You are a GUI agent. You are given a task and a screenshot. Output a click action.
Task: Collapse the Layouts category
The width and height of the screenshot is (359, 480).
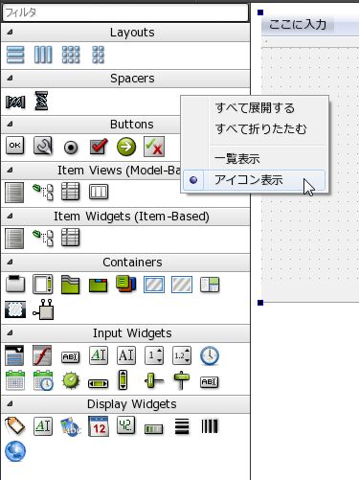coord(10,32)
